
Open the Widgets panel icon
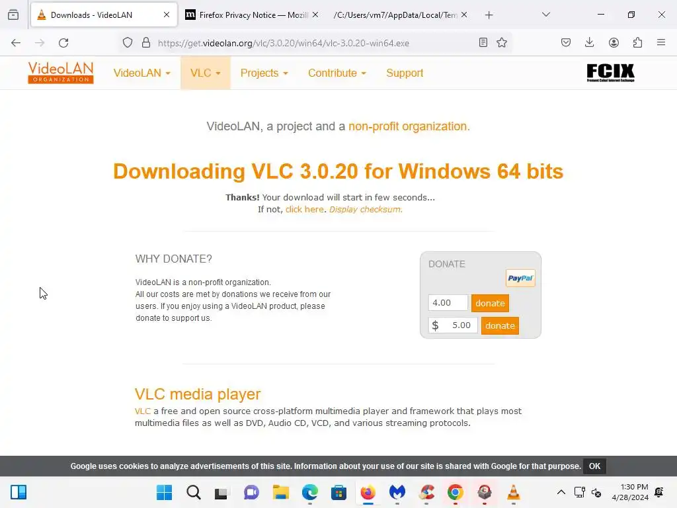click(19, 492)
